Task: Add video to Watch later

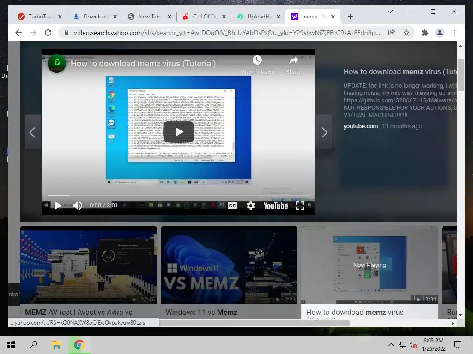Action: coord(257,65)
